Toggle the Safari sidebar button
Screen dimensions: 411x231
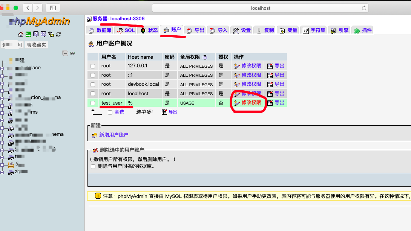(x=53, y=8)
